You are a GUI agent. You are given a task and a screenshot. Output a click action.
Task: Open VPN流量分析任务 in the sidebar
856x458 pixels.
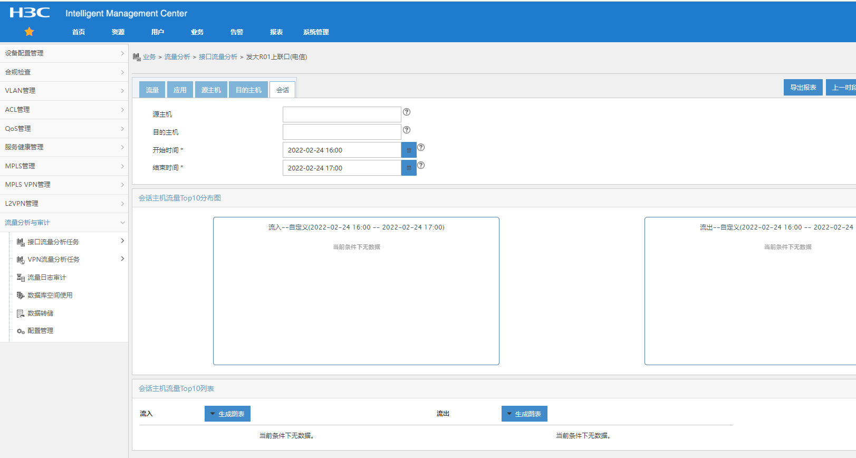click(x=54, y=260)
